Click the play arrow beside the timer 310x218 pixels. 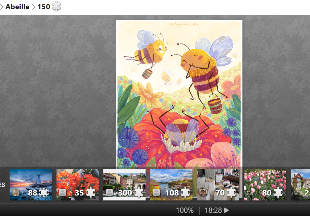(x=226, y=210)
